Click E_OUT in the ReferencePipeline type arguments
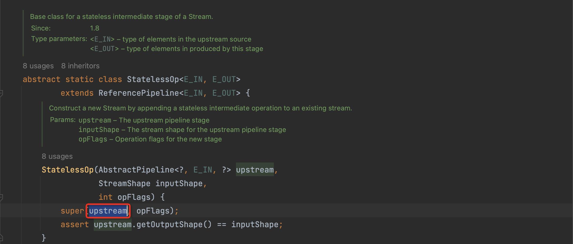Viewport: 573px width, 244px height. coord(224,93)
